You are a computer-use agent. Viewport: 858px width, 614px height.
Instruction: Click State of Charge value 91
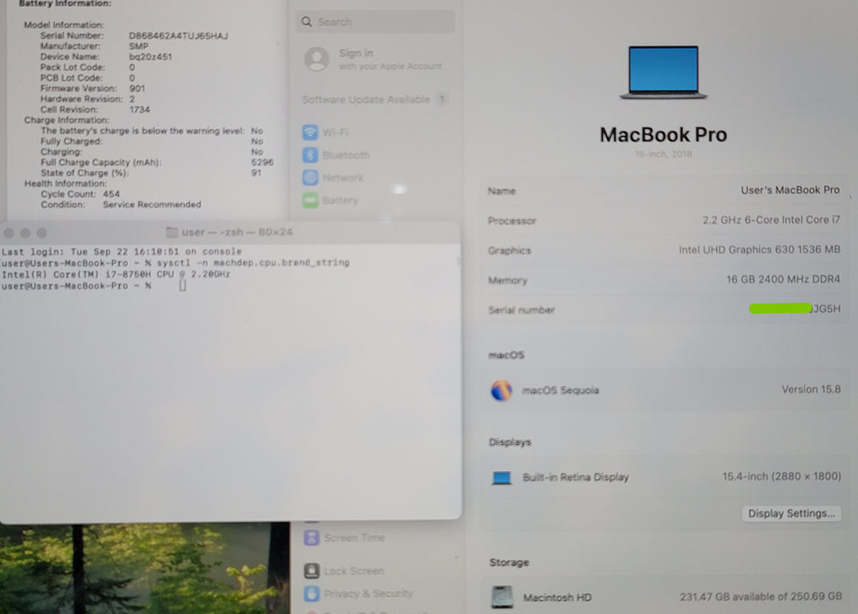[x=256, y=173]
